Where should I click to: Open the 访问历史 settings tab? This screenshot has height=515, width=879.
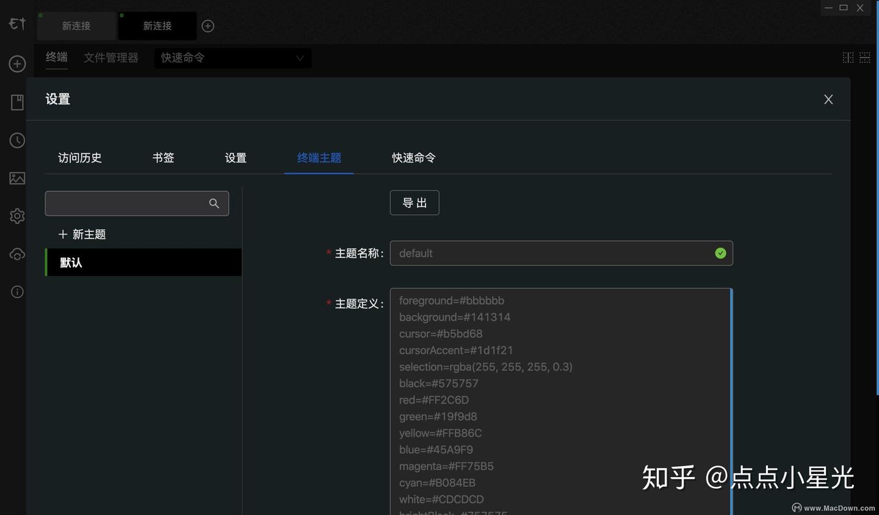click(x=80, y=158)
